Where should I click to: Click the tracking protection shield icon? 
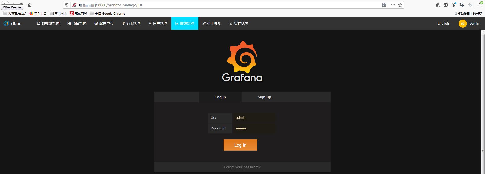67,5
